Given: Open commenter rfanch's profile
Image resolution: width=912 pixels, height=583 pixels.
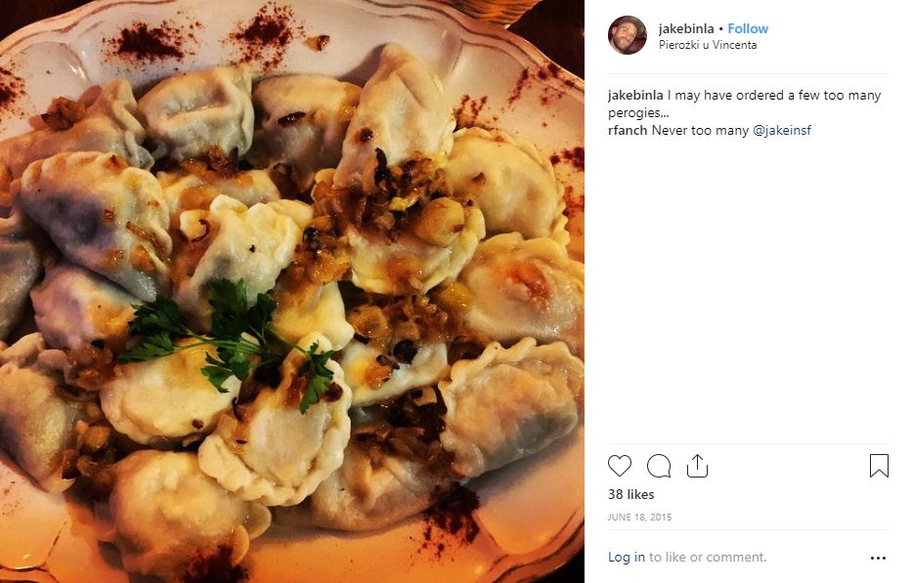Looking at the screenshot, I should [628, 131].
